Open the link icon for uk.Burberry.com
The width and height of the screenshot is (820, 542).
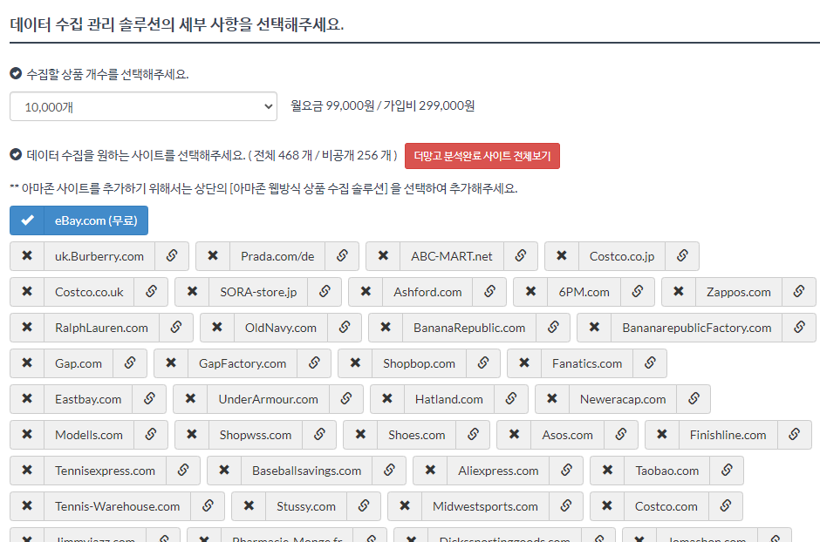172,256
